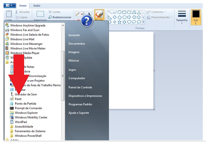This screenshot has height=142, width=206.
Task: Open Imagens from Start menu
Action: [74, 52]
